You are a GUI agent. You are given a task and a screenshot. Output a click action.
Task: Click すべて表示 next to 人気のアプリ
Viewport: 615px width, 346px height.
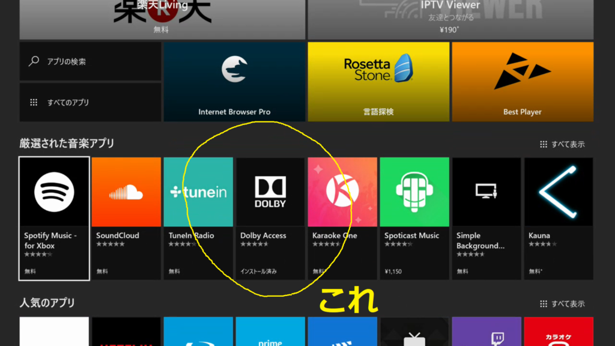[x=562, y=304]
